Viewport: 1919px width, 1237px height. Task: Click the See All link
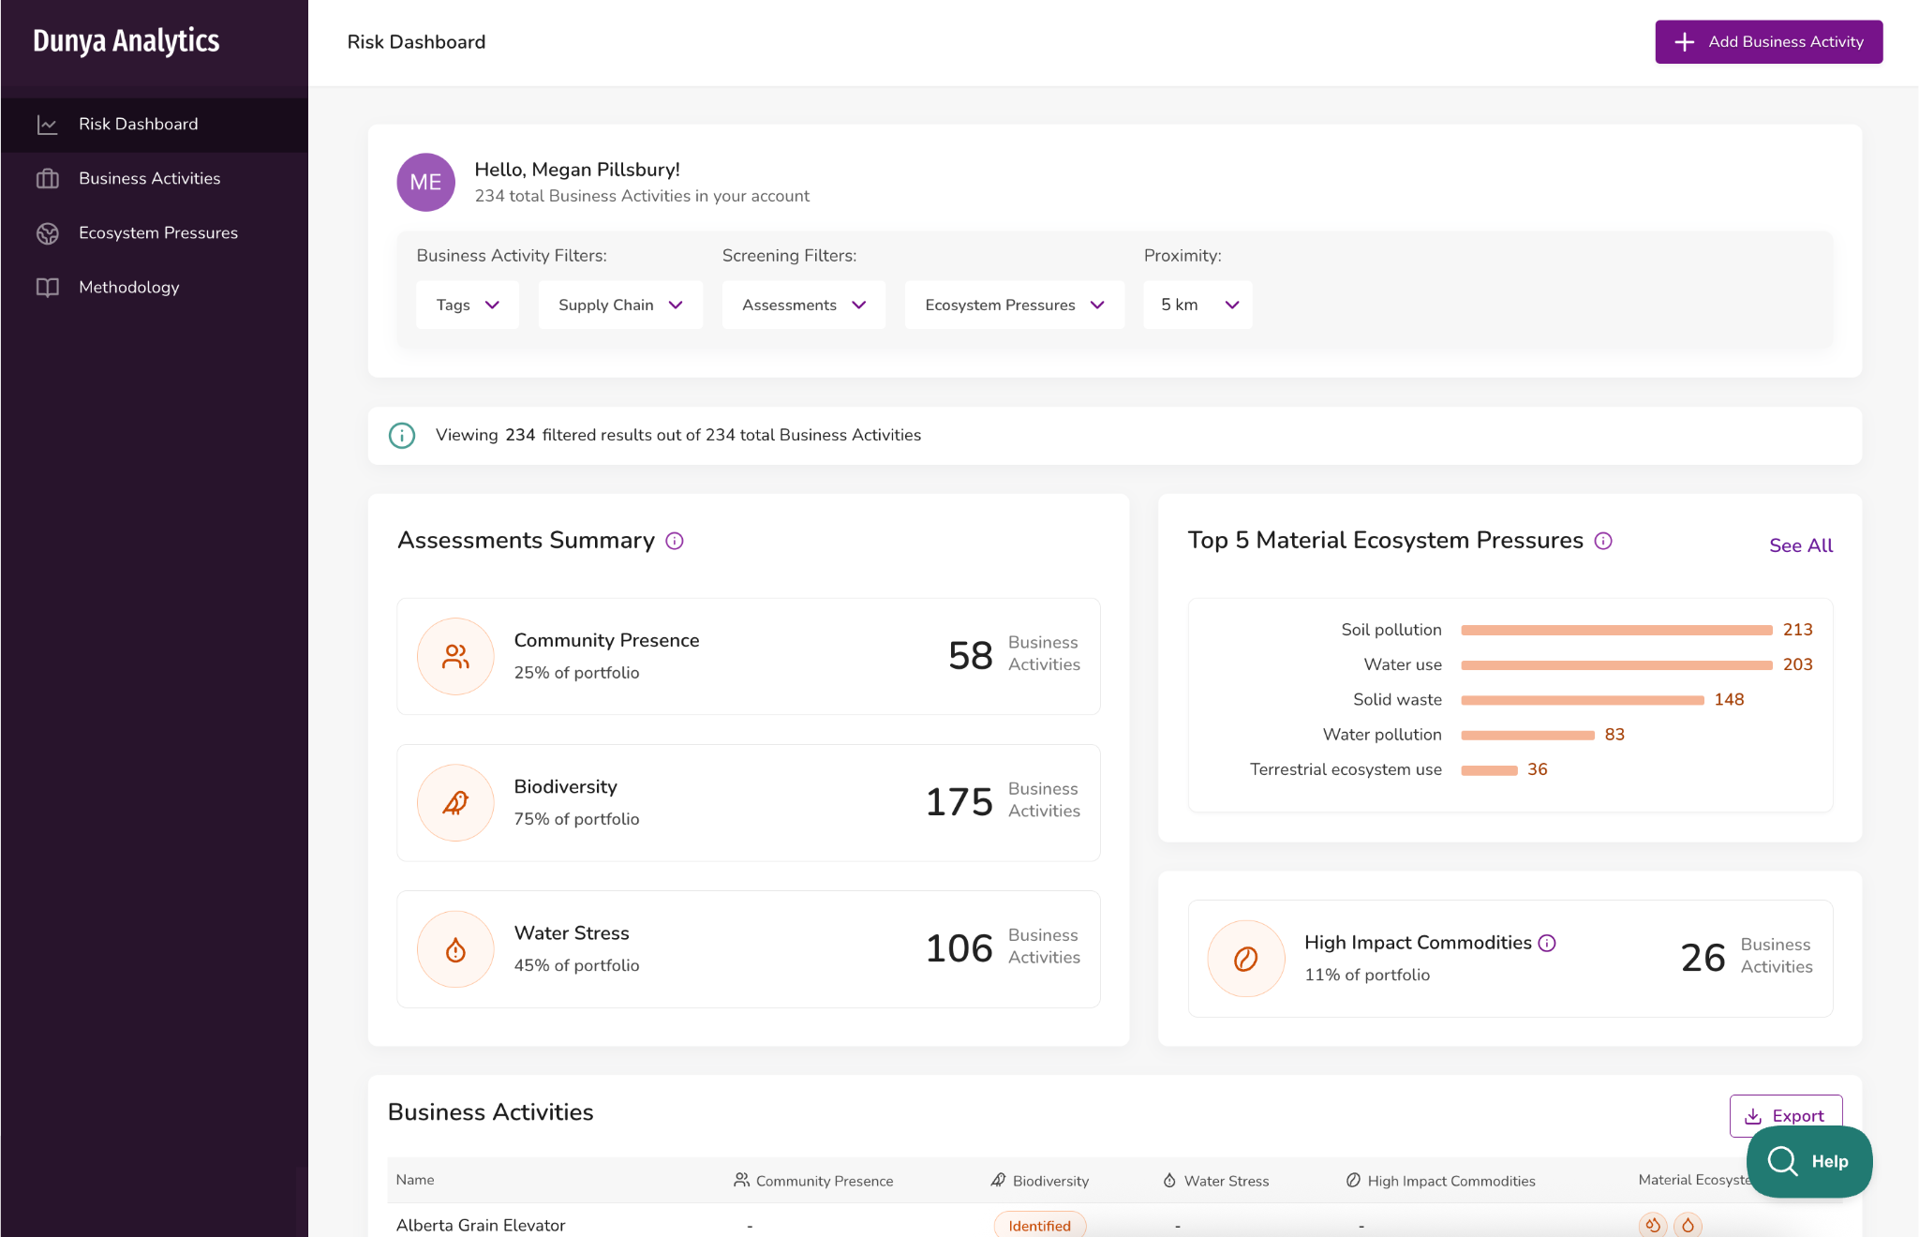click(x=1800, y=545)
